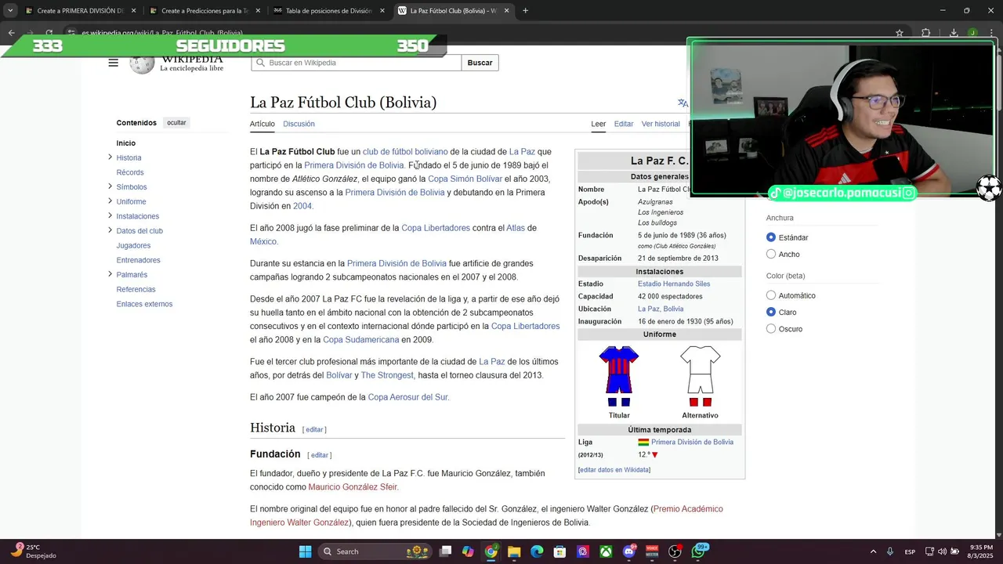Expand the Instalaciones section in contents

pyautogui.click(x=110, y=215)
